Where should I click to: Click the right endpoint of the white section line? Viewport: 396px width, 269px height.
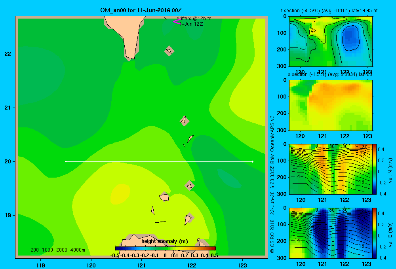click(252, 161)
